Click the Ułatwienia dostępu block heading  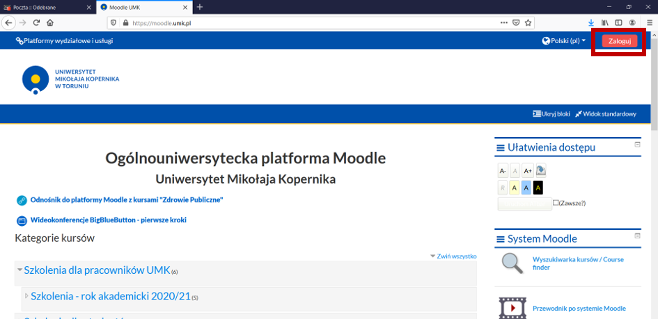tap(551, 147)
